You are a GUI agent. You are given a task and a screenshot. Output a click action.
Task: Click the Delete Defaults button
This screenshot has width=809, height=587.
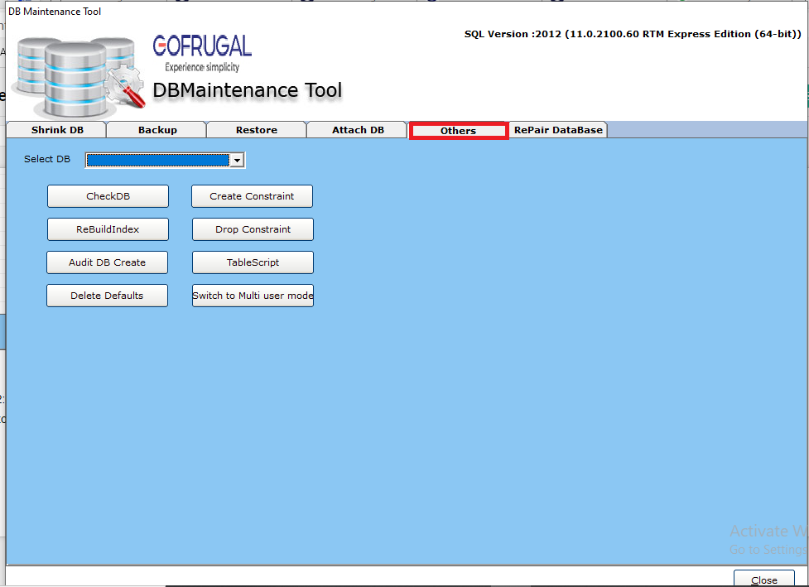[108, 296]
